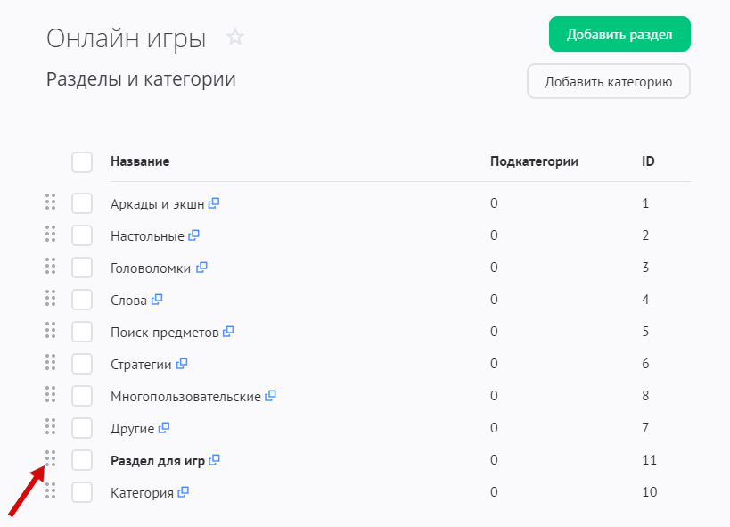The width and height of the screenshot is (730, 527).
Task: Open Аркады и экшн external link icon
Action: click(x=214, y=203)
